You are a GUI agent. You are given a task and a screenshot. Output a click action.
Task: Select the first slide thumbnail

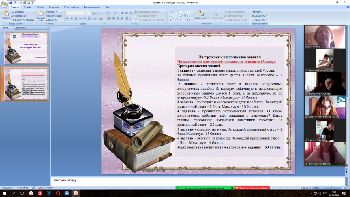(x=26, y=48)
